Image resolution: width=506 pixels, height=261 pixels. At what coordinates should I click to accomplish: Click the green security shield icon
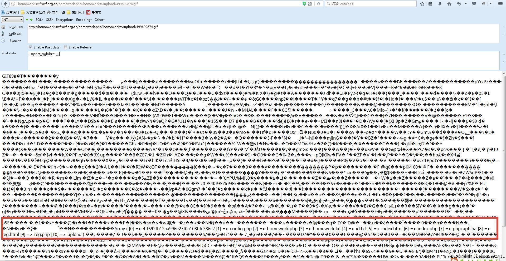(304, 4)
